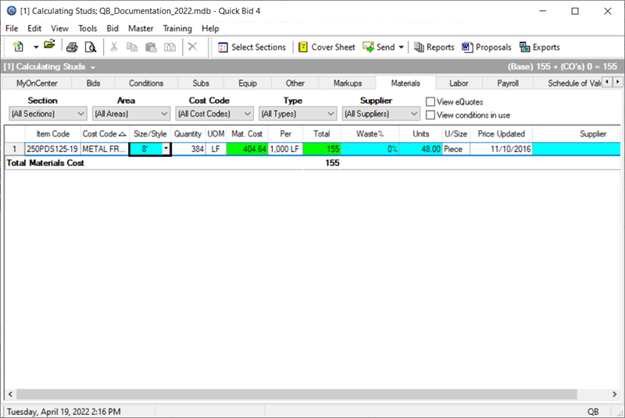Click the Copy toolbar icon

[132, 48]
